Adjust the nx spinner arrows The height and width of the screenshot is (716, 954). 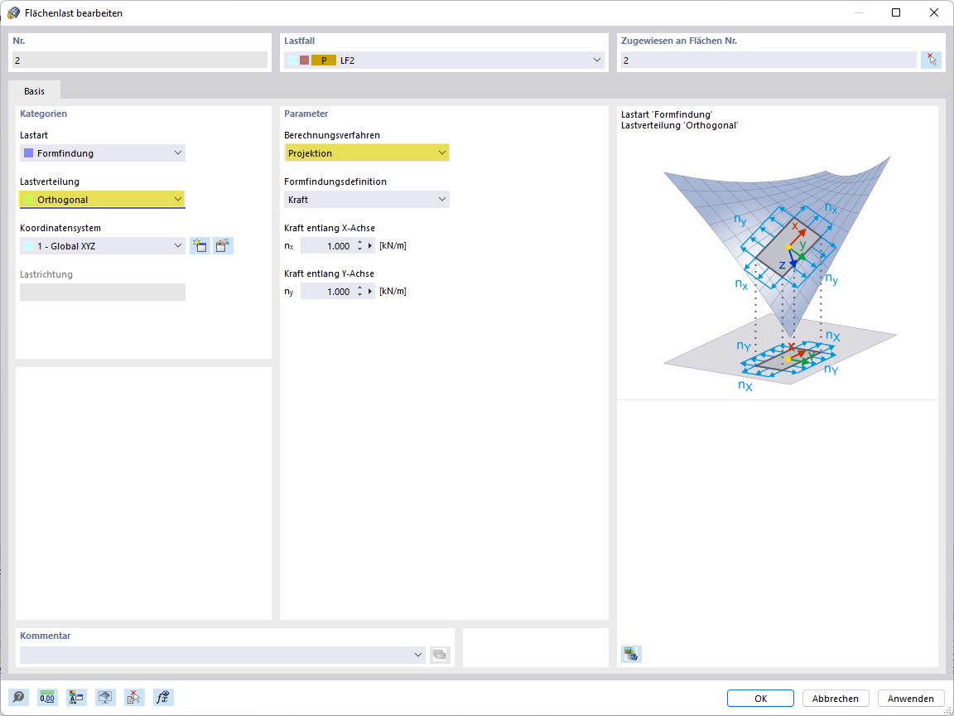pyautogui.click(x=359, y=246)
